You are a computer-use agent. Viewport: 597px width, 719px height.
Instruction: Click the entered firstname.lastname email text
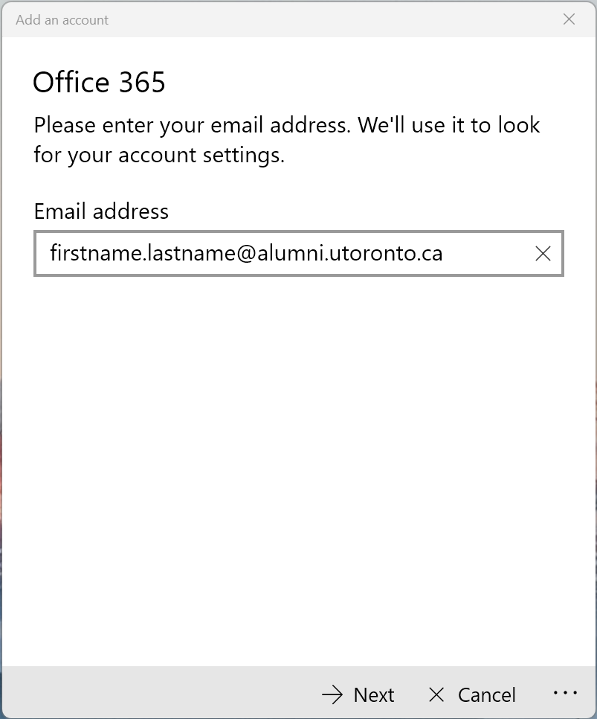coord(245,254)
